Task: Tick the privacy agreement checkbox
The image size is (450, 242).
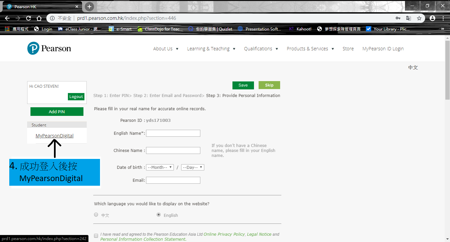Action: [x=96, y=236]
